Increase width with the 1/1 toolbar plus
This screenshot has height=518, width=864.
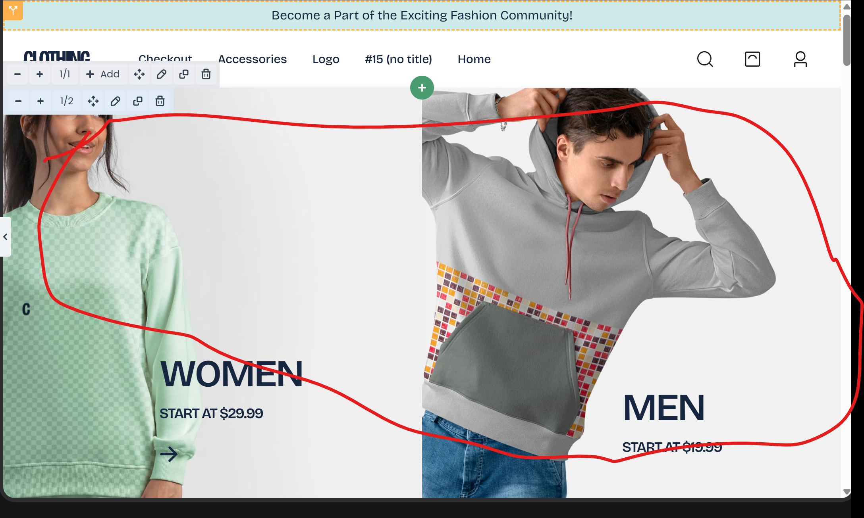click(40, 74)
